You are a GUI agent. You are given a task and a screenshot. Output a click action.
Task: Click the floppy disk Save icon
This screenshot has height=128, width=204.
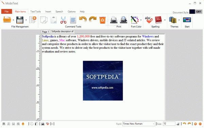pyautogui.click(x=20, y=20)
